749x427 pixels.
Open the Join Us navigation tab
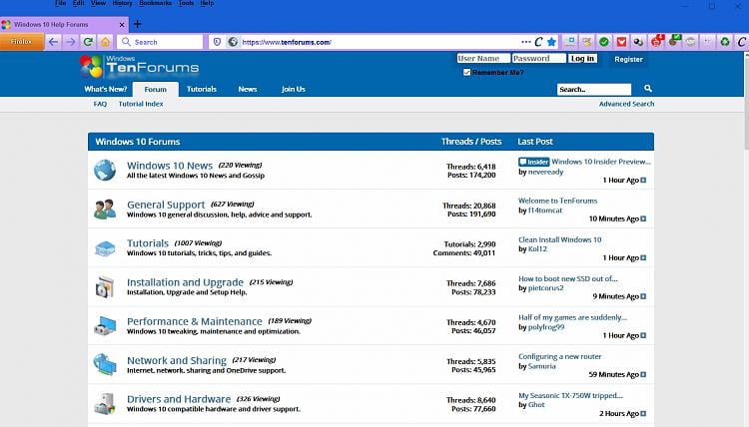tap(294, 89)
